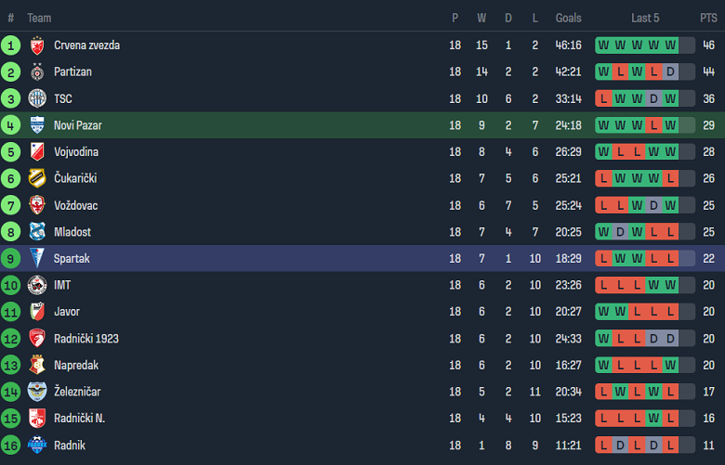Click the Last 5 column header
Image resolution: width=725 pixels, height=465 pixels.
[x=645, y=18]
